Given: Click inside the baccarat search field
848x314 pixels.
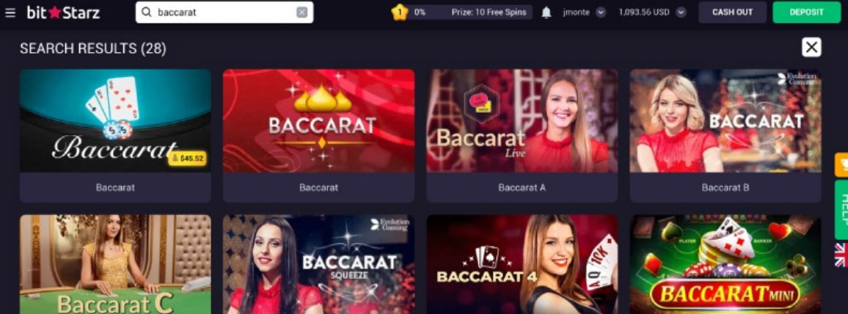Looking at the screenshot, I should click(x=224, y=12).
